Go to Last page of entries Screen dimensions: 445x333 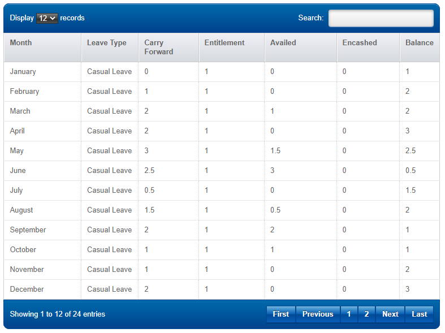click(x=419, y=314)
